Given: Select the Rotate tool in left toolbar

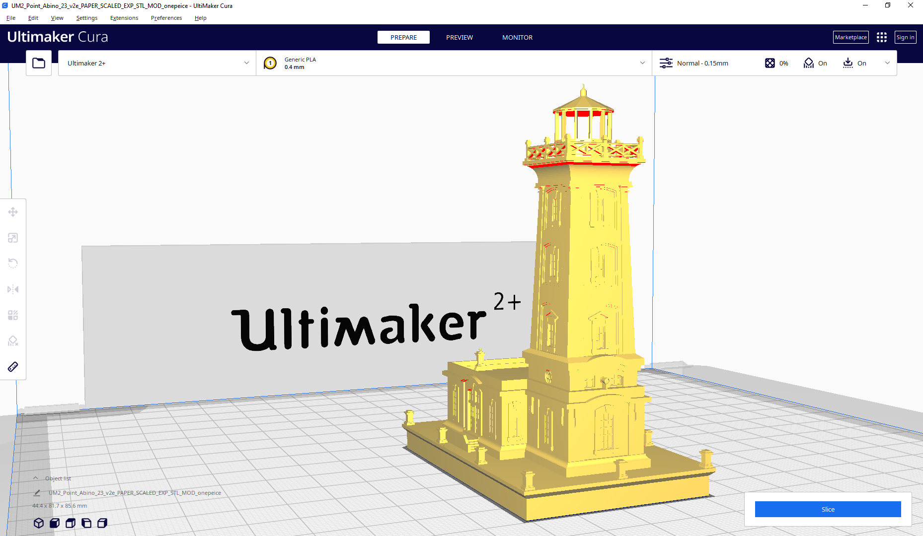Looking at the screenshot, I should pos(13,264).
